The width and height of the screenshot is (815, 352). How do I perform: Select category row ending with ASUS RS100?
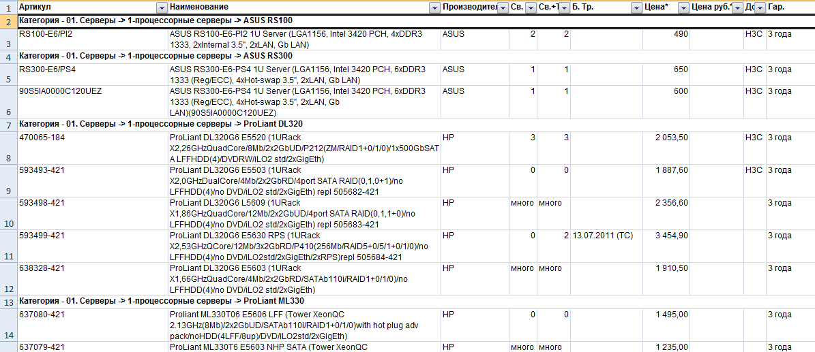416,21
